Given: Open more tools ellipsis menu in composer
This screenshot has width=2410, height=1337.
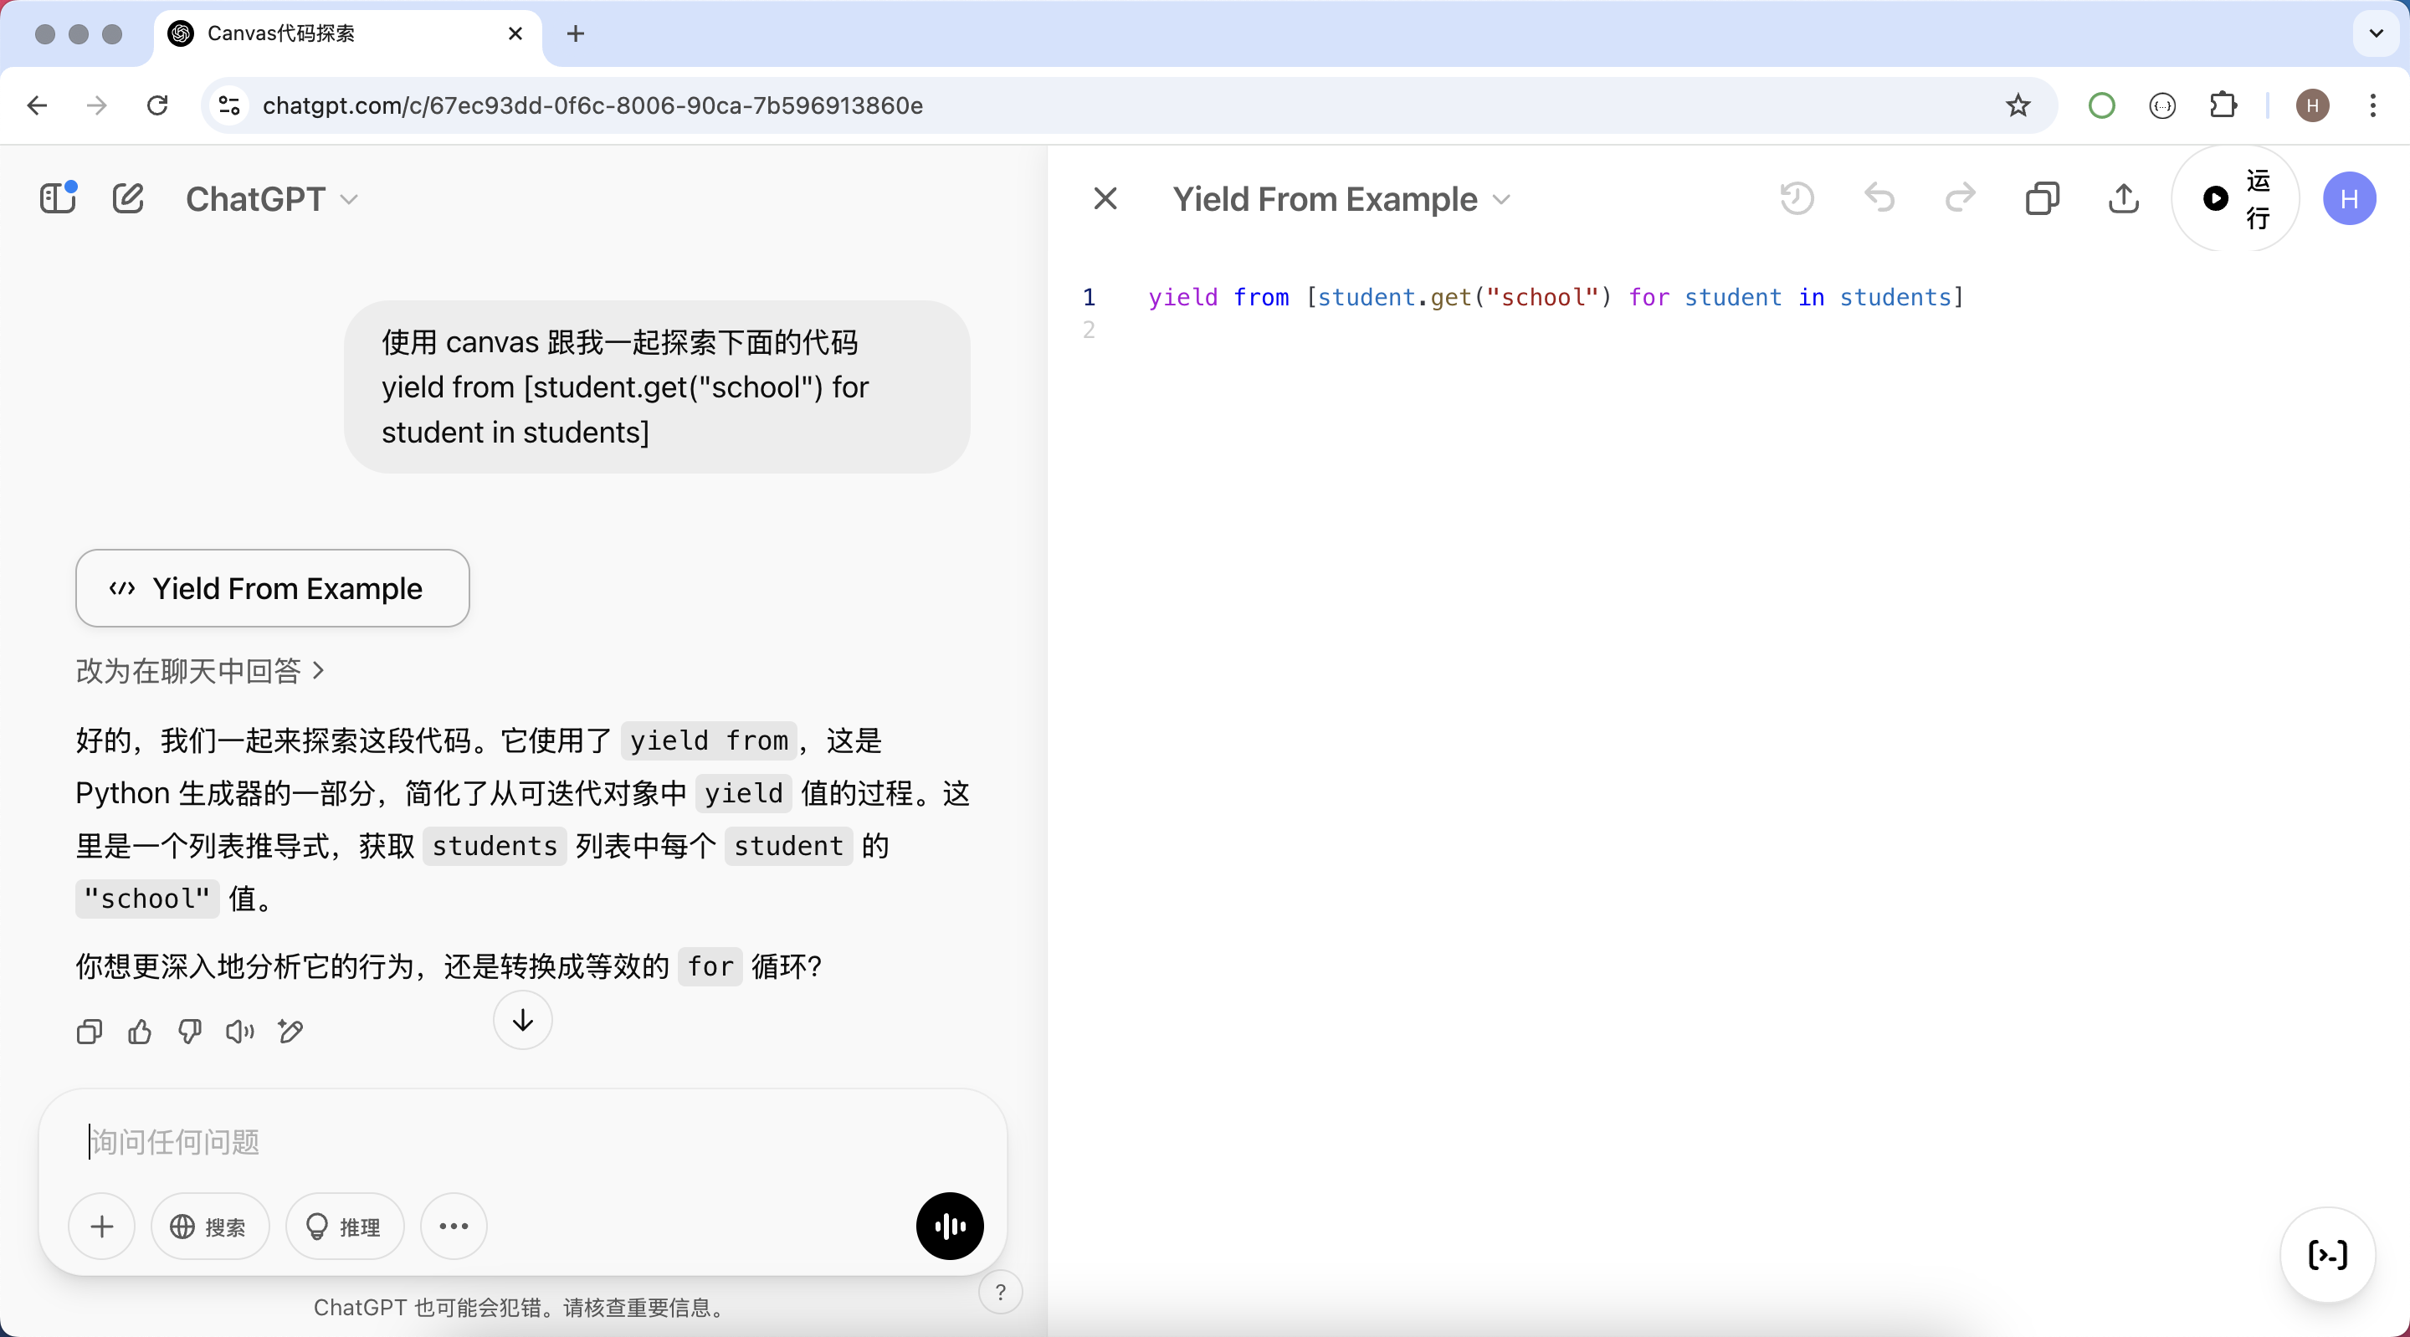Looking at the screenshot, I should click(x=454, y=1226).
